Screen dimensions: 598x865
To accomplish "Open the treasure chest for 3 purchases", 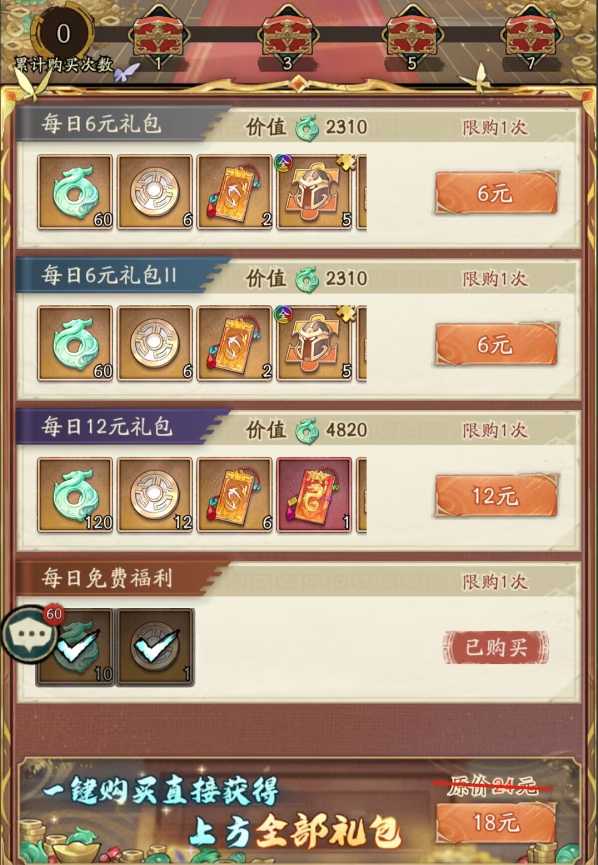I will click(x=287, y=36).
